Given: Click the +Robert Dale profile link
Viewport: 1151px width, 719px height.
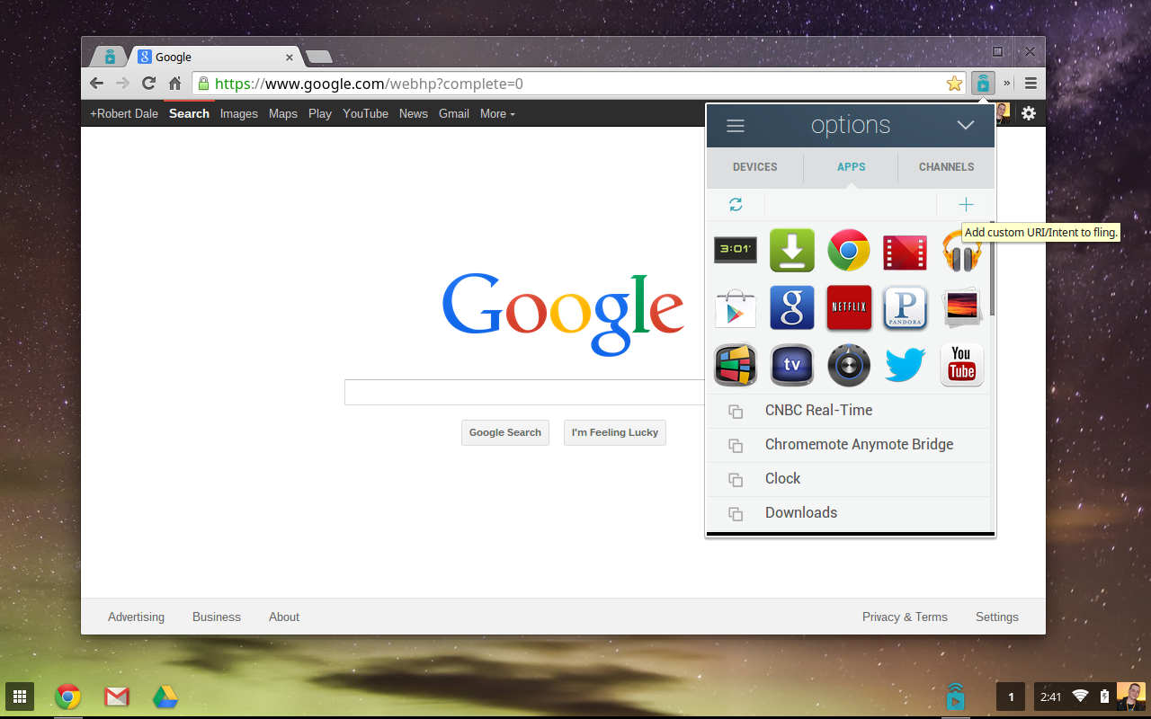Looking at the screenshot, I should click(x=124, y=113).
